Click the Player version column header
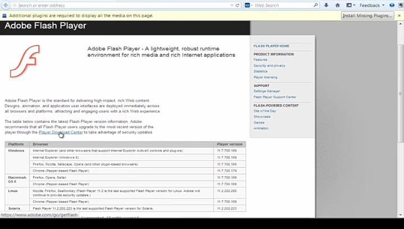 [x=229, y=144]
